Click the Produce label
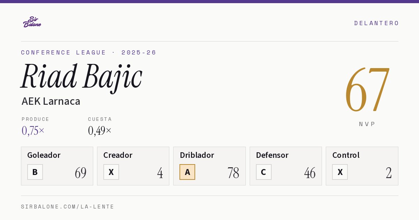The height and width of the screenshot is (220, 419). (36, 119)
